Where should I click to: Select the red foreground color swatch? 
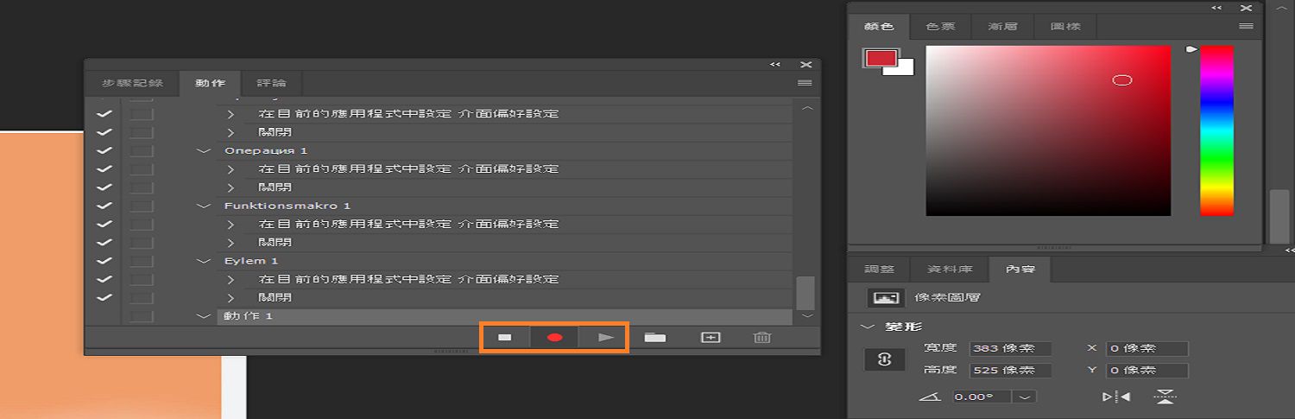[881, 58]
